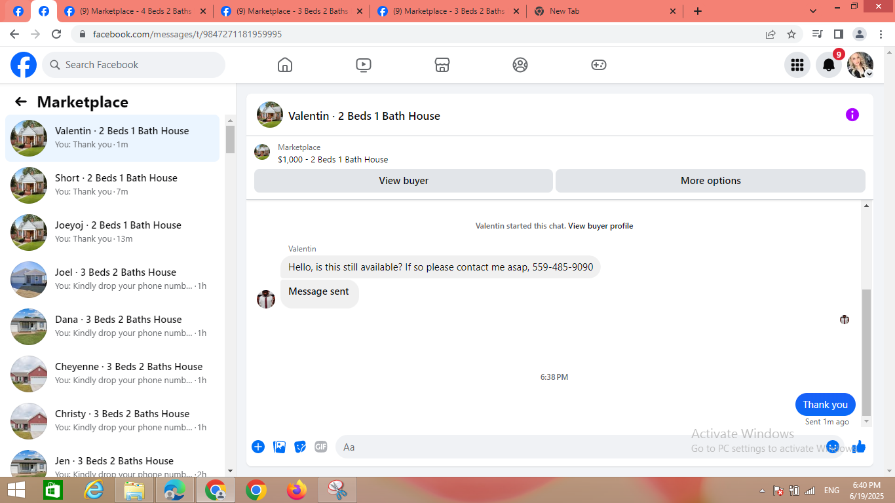Open a new browser tab with plus button
895x503 pixels.
tap(698, 11)
